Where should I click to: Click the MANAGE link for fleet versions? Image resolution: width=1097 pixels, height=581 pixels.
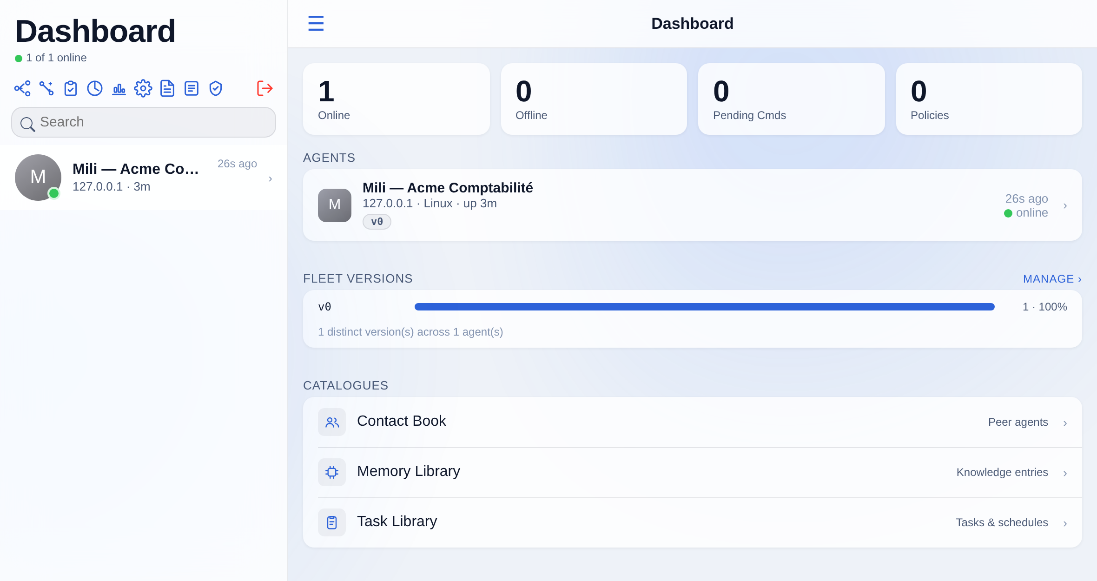tap(1052, 279)
